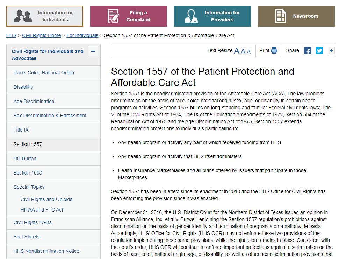Click the printer icon

coord(274,51)
